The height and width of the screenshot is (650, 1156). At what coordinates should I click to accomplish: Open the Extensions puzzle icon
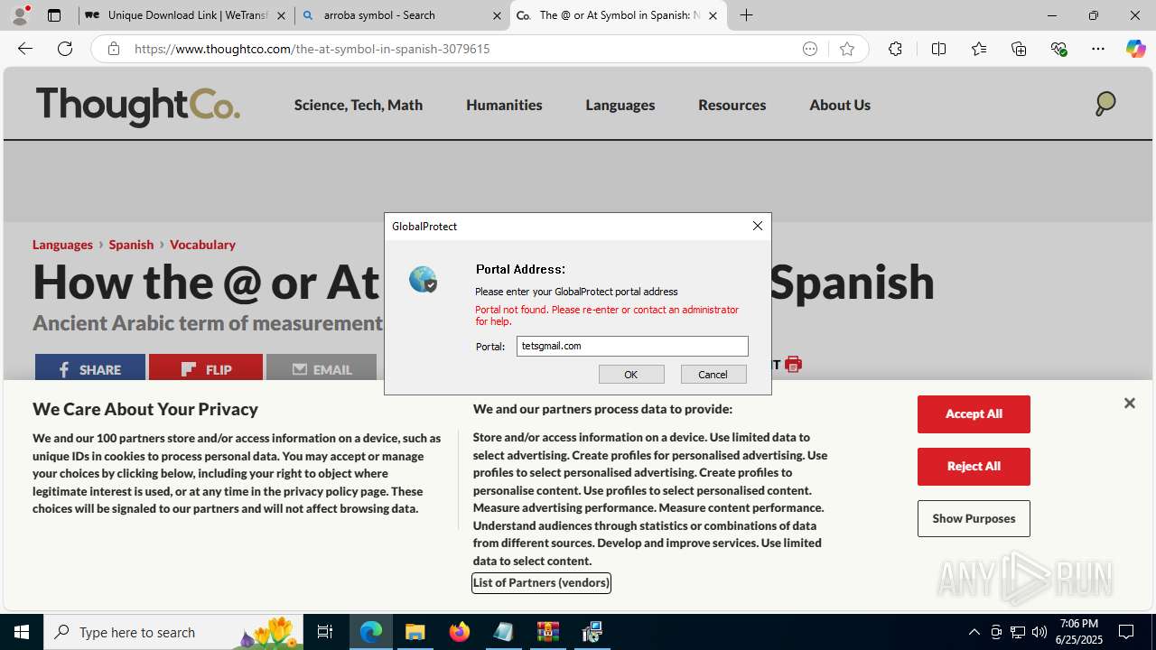[895, 49]
